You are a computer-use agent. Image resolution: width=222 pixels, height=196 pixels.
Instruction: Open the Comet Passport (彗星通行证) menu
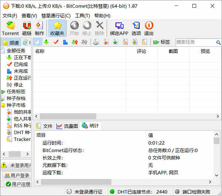click(56, 16)
